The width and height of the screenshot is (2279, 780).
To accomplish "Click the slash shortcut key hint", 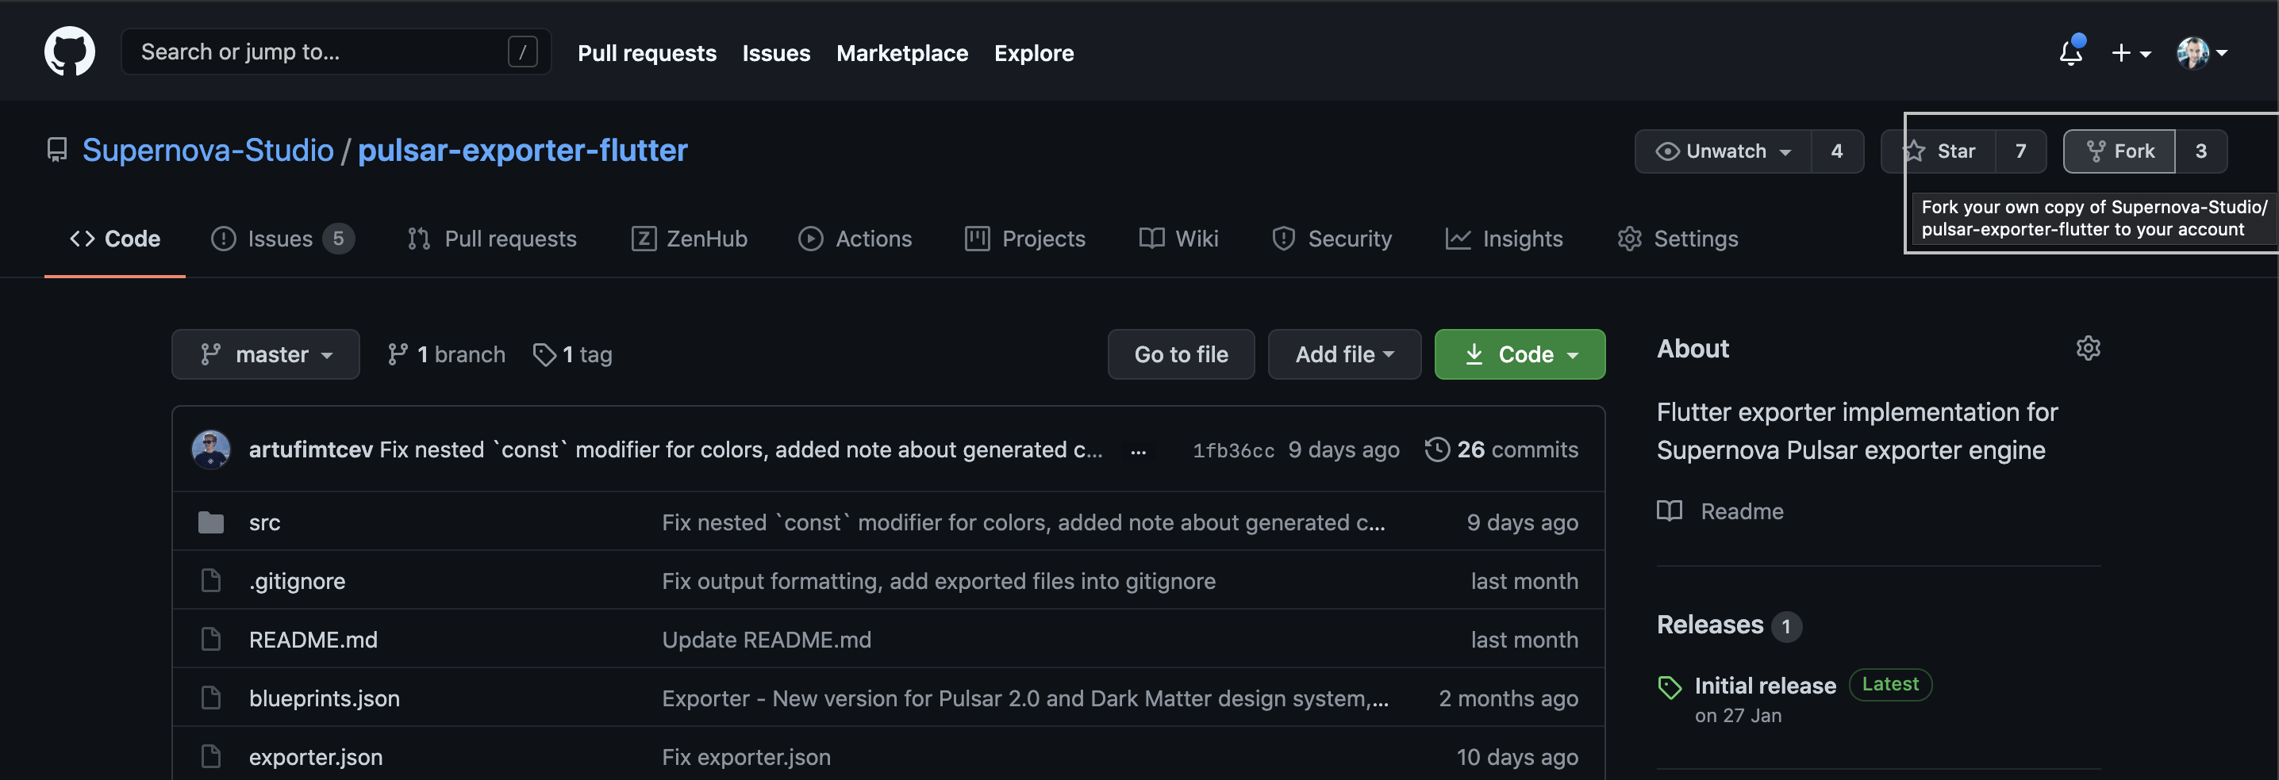I will point(523,52).
